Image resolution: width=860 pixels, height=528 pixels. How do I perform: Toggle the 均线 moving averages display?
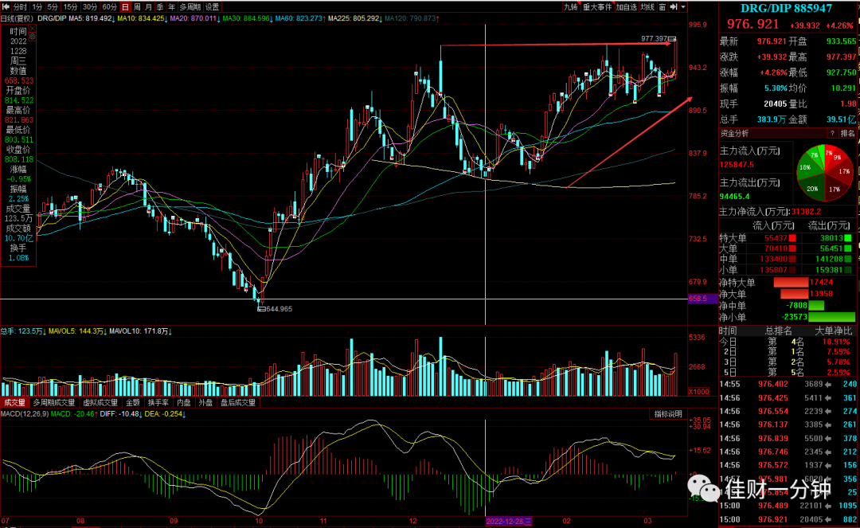coord(647,7)
